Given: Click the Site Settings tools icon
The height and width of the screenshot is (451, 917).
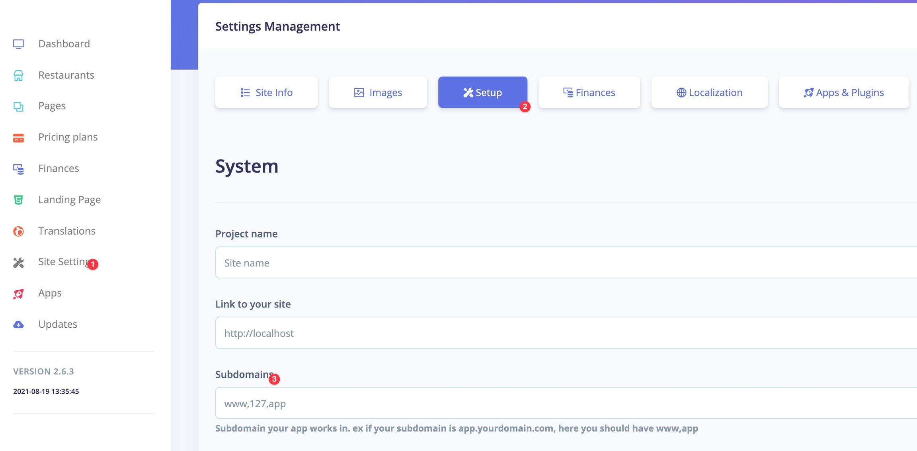Looking at the screenshot, I should point(18,262).
